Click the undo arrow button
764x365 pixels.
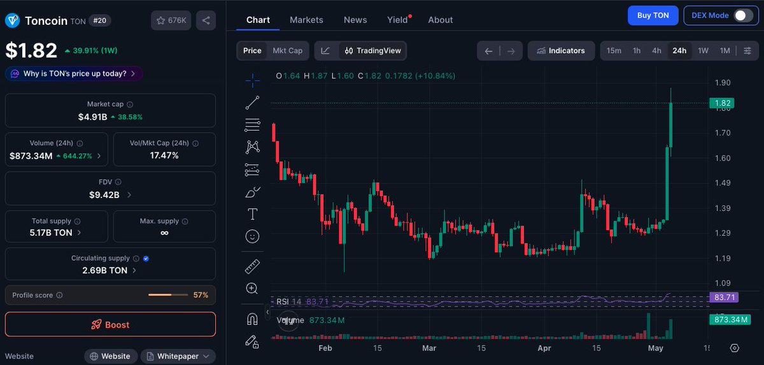(x=488, y=51)
